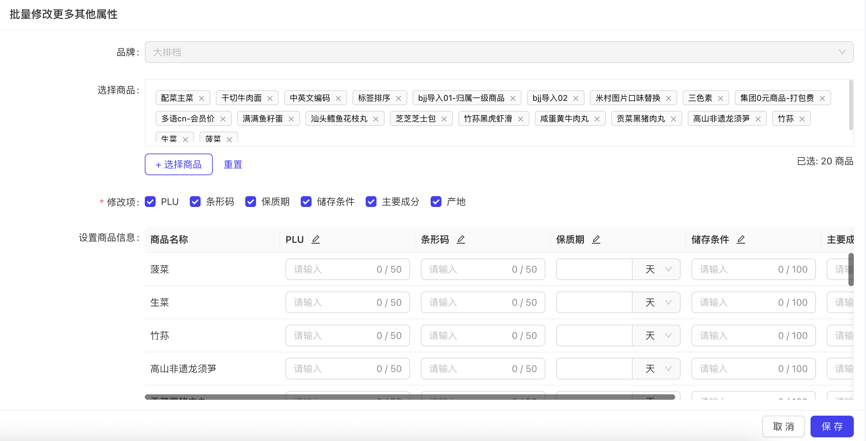Click the table's vertical scrollbar thumb
Image resolution: width=866 pixels, height=441 pixels.
[851, 270]
